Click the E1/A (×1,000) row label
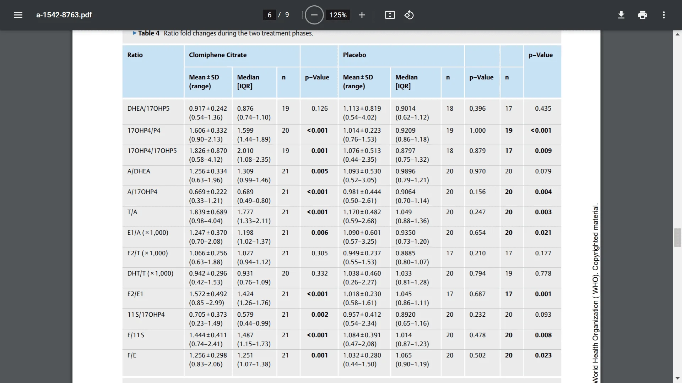This screenshot has width=682, height=383. 148,233
